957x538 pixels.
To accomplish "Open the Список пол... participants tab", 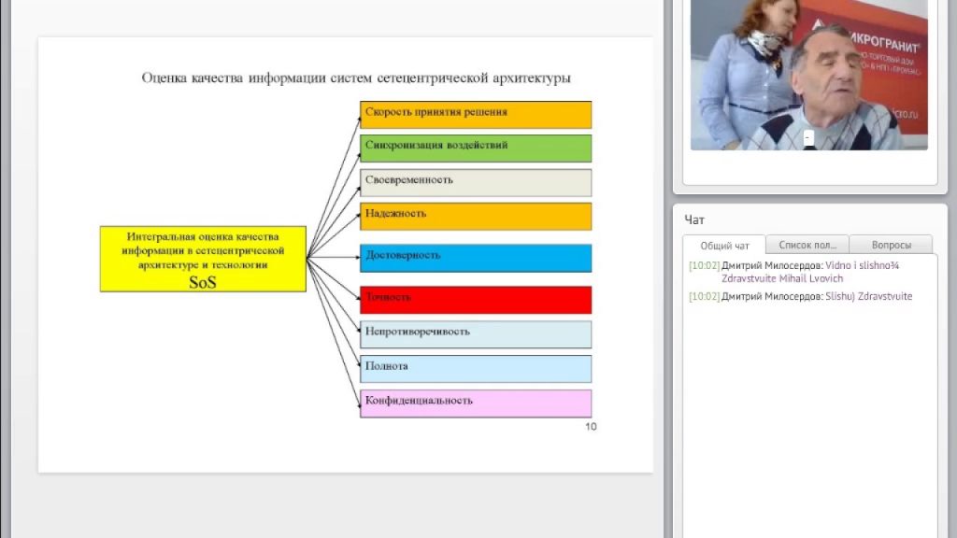I will pyautogui.click(x=807, y=245).
